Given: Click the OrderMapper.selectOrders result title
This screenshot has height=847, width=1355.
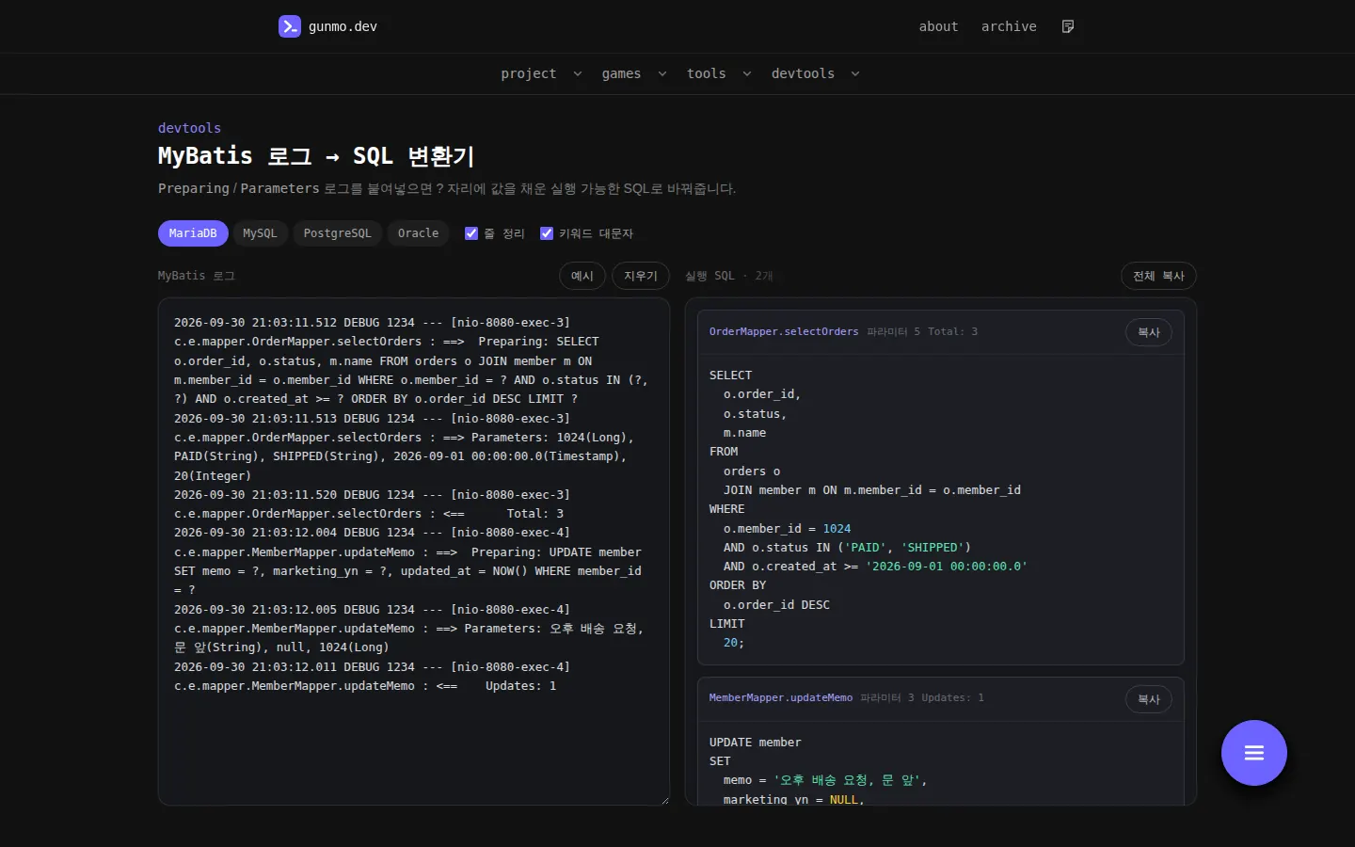Looking at the screenshot, I should tap(784, 331).
